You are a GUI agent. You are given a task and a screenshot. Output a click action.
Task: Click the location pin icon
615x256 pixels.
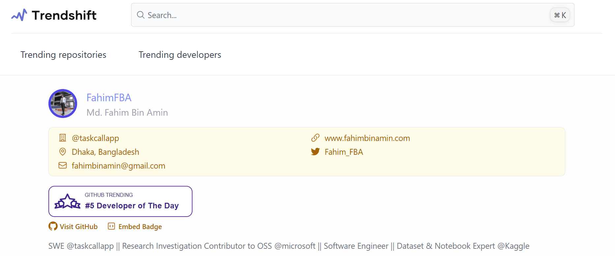pos(63,151)
